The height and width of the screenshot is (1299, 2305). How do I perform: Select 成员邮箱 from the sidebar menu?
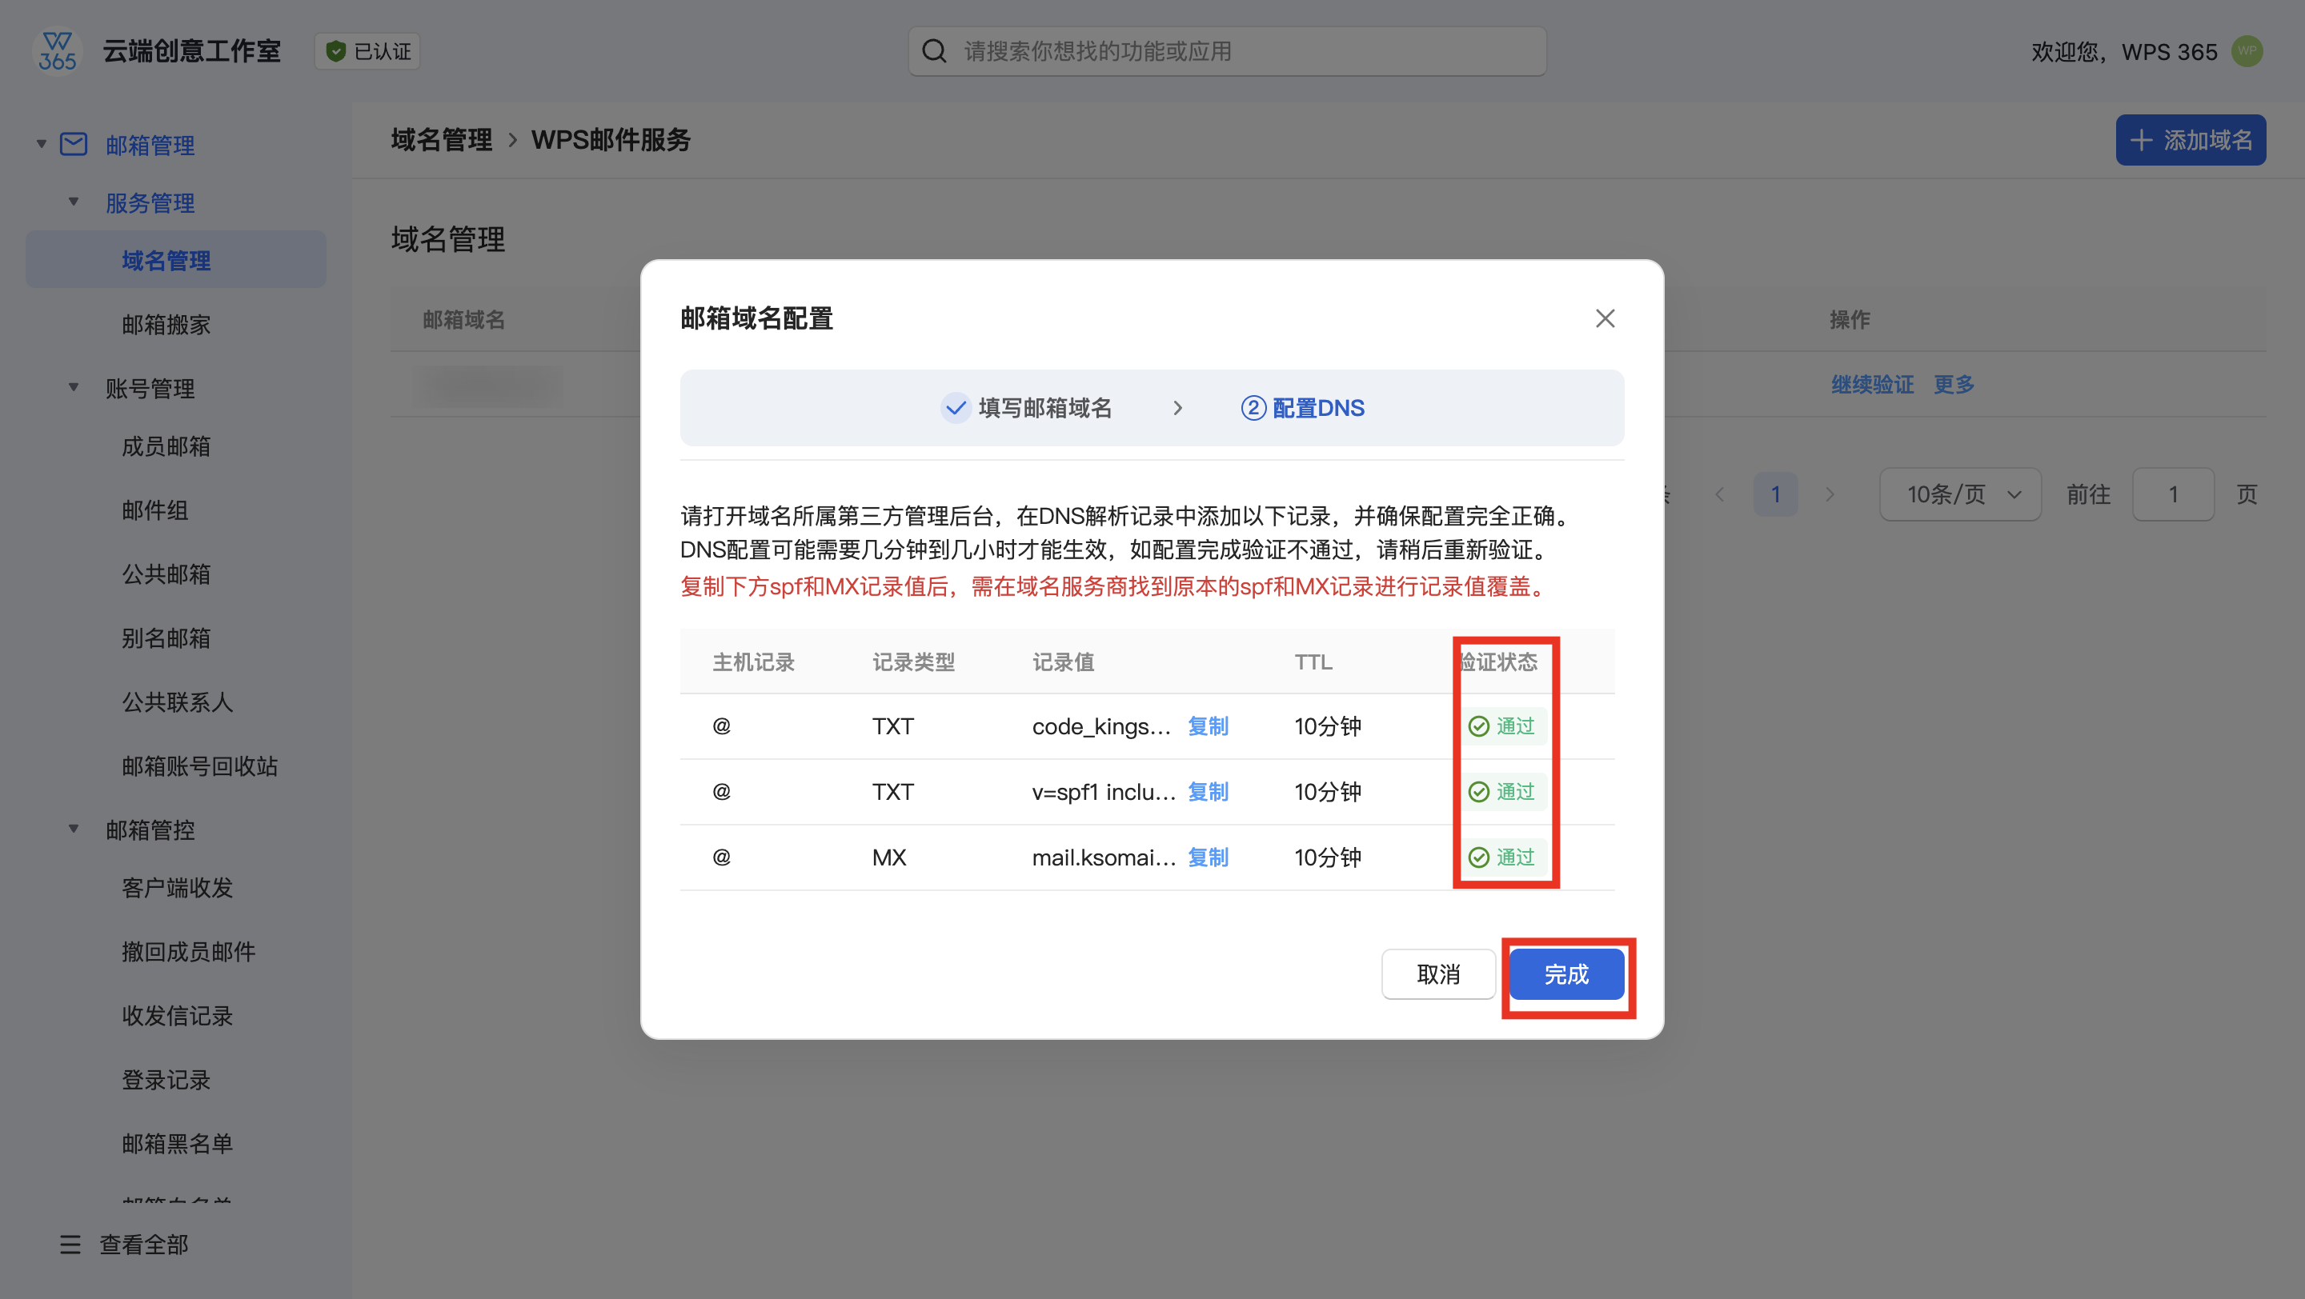166,446
